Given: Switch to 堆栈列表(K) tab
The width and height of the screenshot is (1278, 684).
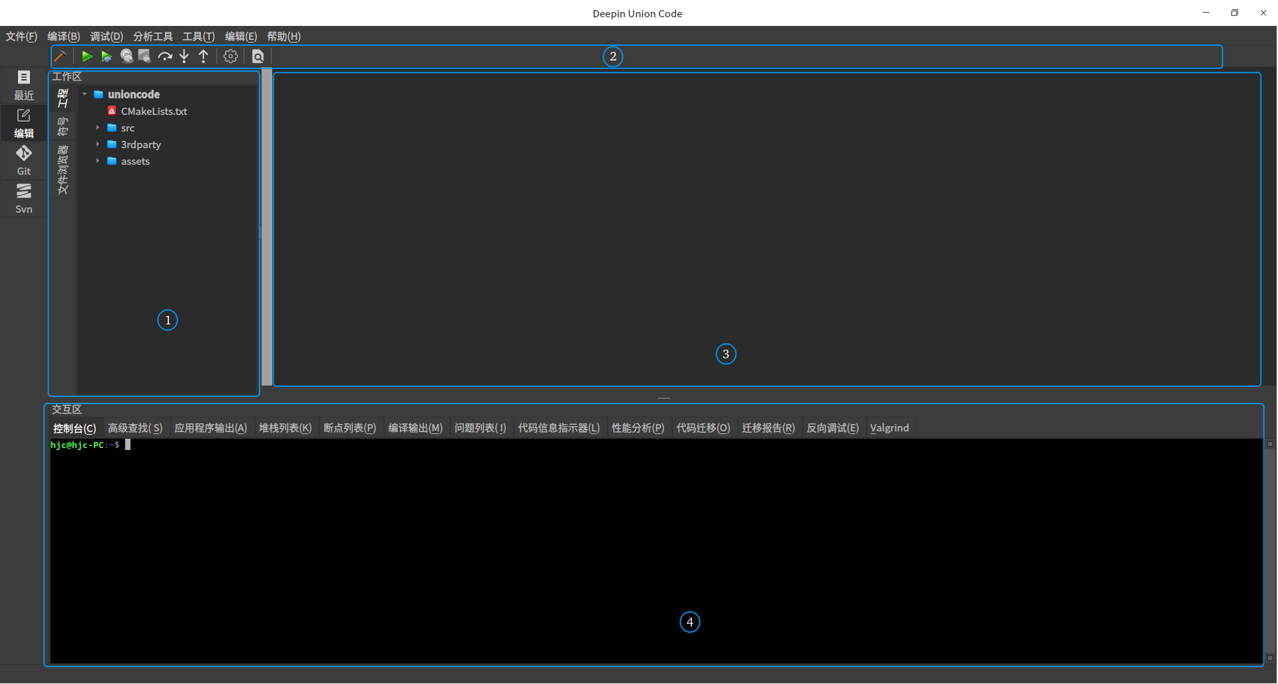Looking at the screenshot, I should [286, 428].
